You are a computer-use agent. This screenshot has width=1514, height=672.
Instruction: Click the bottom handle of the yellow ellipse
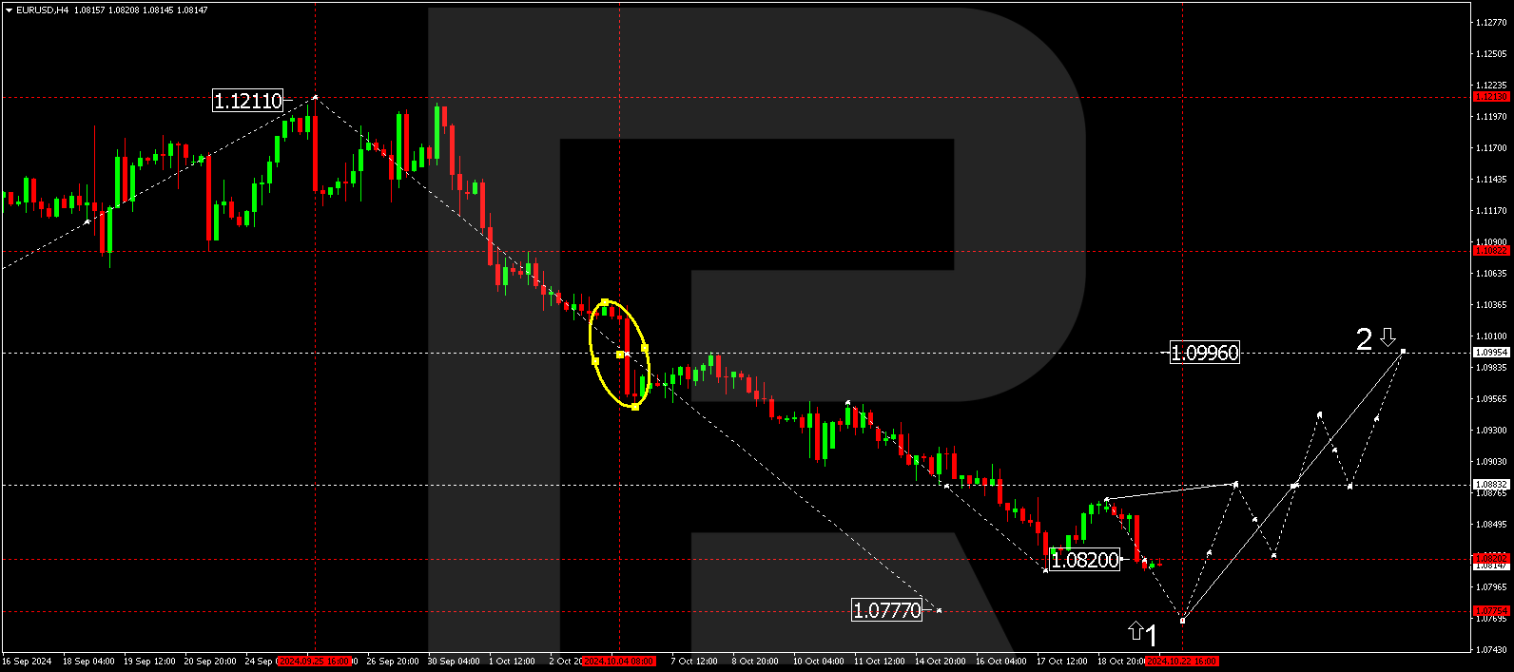(x=635, y=407)
